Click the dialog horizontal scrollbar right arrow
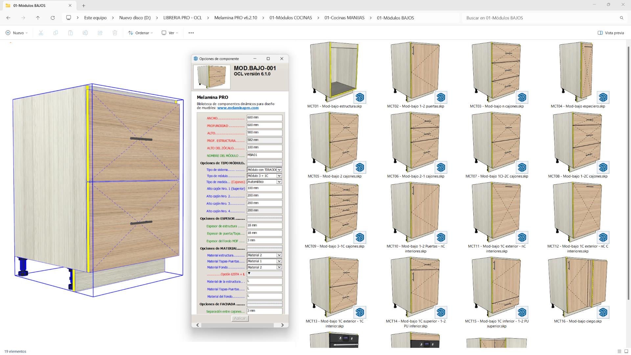631x355 pixels. (x=282, y=325)
